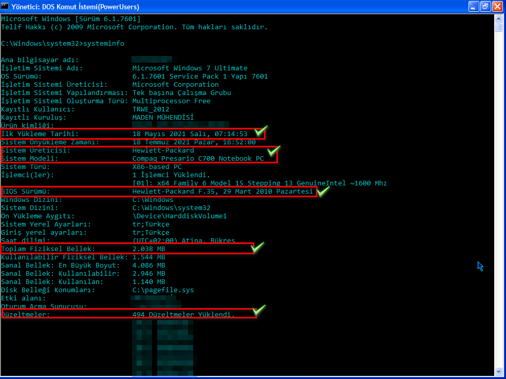Click total physical memory '2.038 MB'
The width and height of the screenshot is (506, 379).
pos(149,249)
